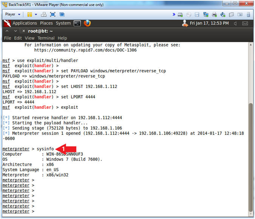Screen dimensions: 255x219
Task: Close the root@bt terminal window
Action: 23,31
